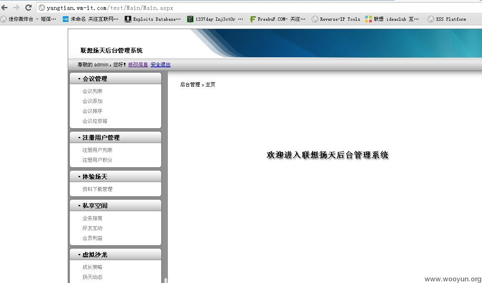Screen dimensions: 482x283
Task: Open 好友互动 in the sidebar
Action: [92, 228]
